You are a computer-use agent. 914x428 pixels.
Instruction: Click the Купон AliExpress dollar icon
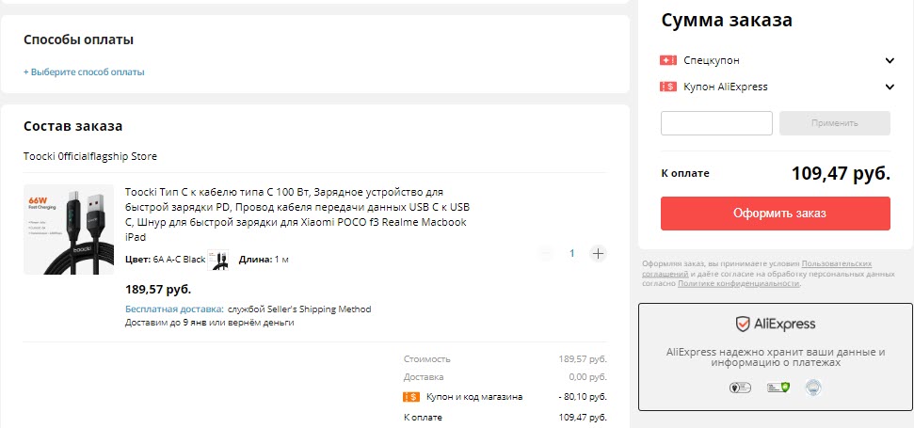(x=668, y=87)
